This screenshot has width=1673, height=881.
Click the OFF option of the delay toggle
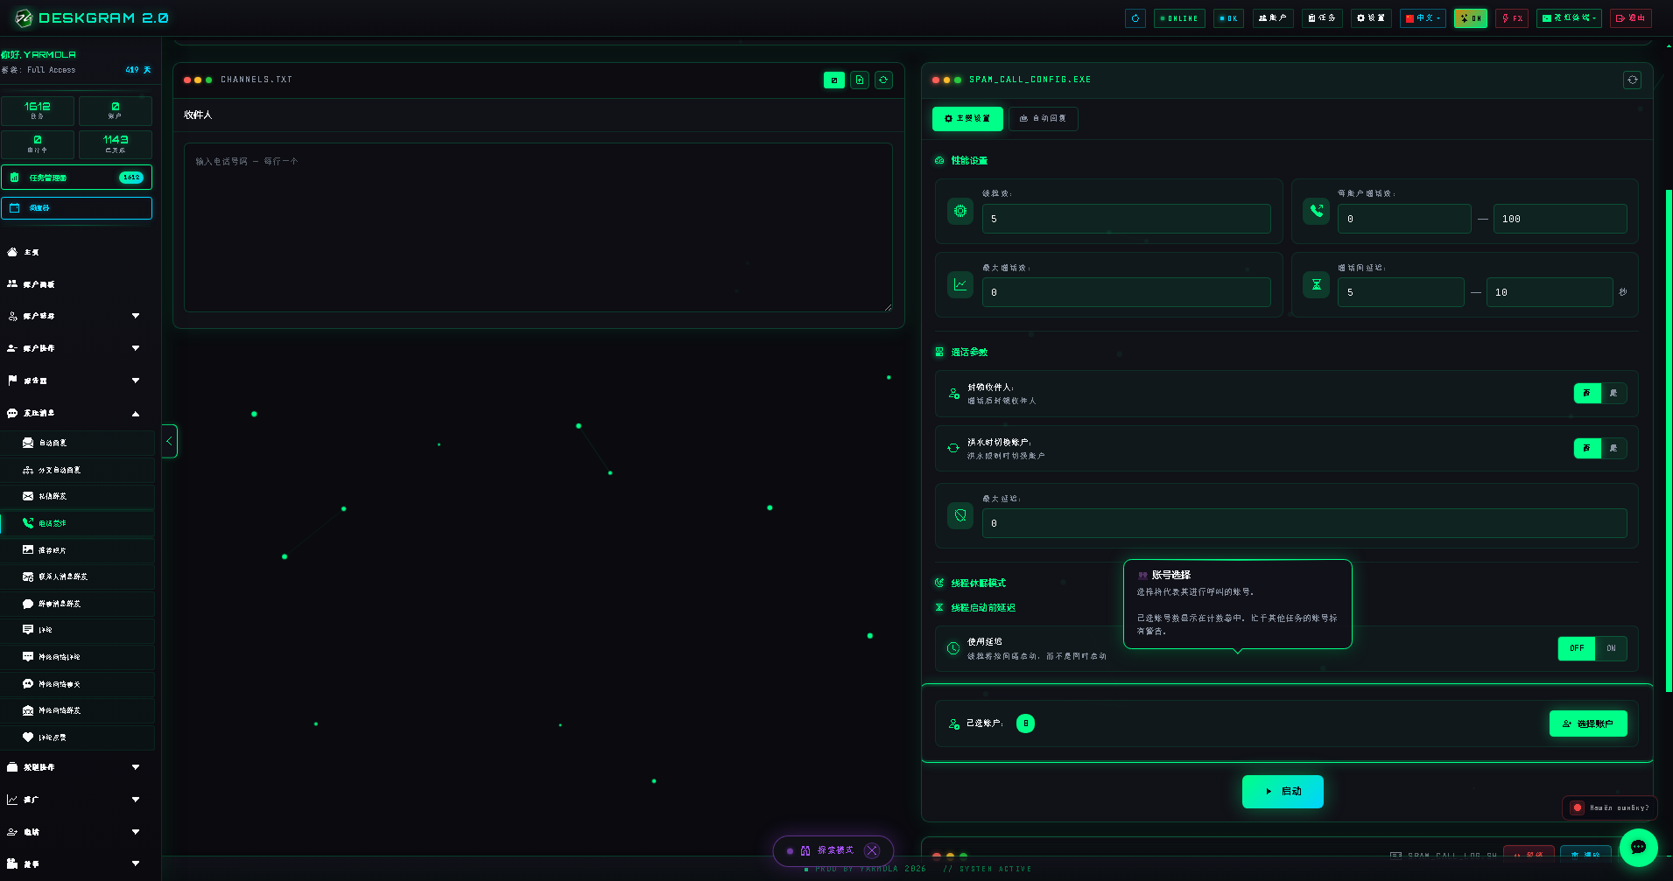pos(1577,648)
